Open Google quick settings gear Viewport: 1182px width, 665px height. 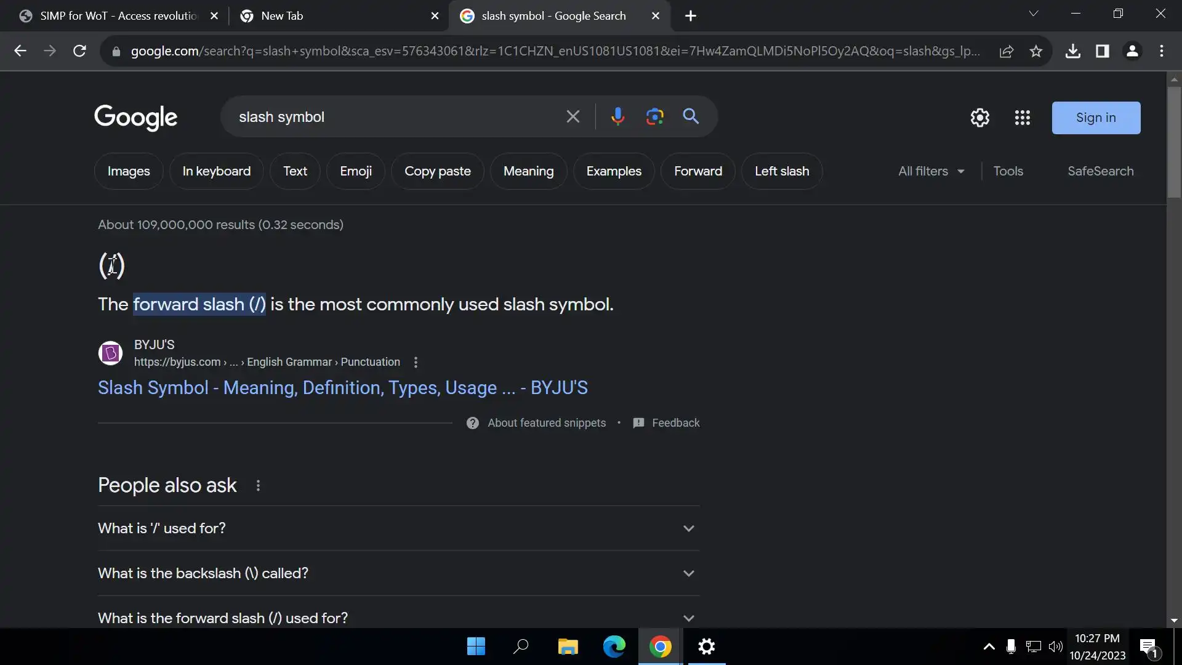[x=979, y=118]
